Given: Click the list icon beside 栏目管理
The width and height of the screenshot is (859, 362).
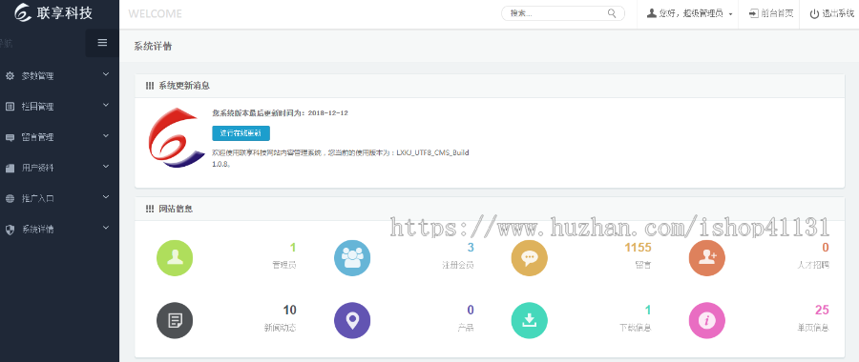Looking at the screenshot, I should pyautogui.click(x=10, y=107).
